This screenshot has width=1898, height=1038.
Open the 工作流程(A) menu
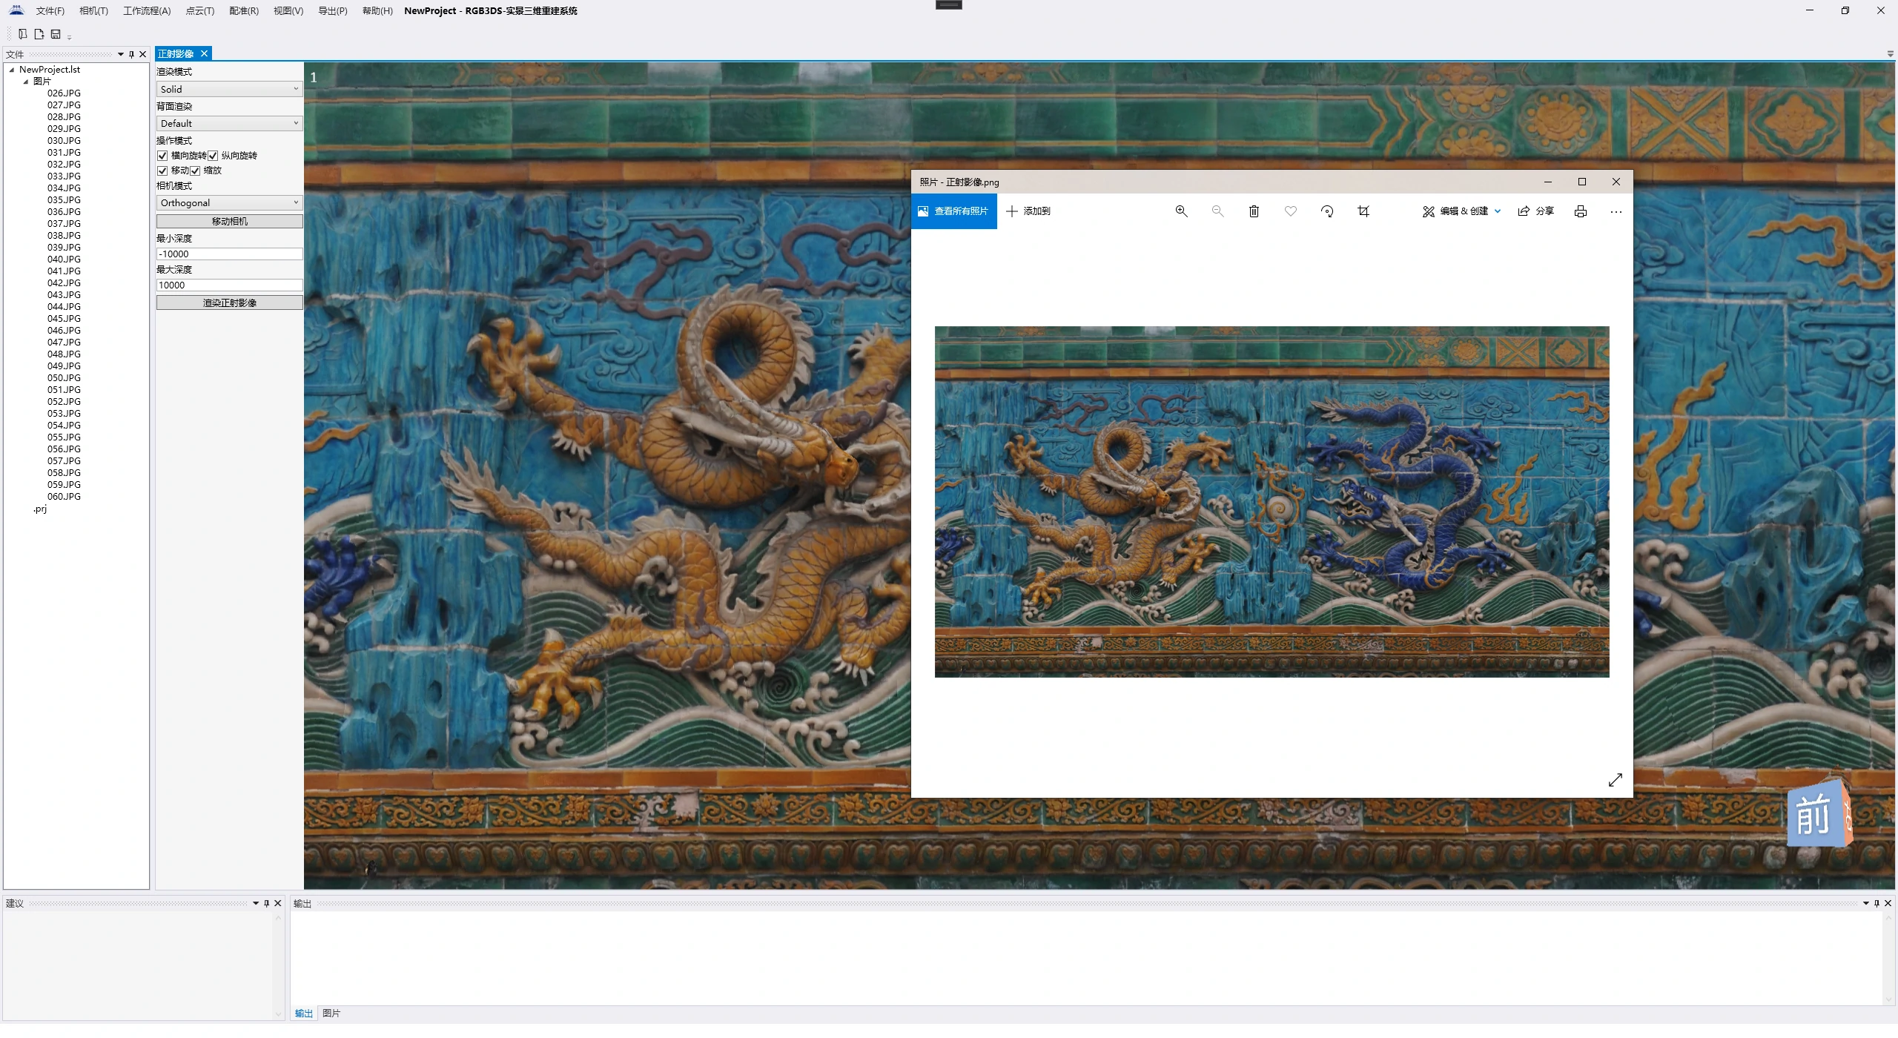(147, 11)
